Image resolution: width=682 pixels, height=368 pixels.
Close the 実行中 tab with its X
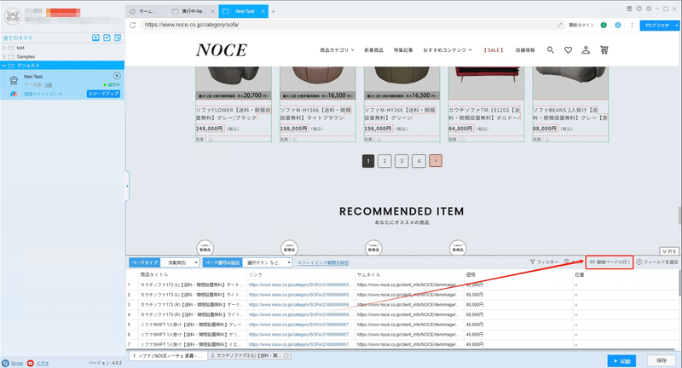(x=212, y=11)
